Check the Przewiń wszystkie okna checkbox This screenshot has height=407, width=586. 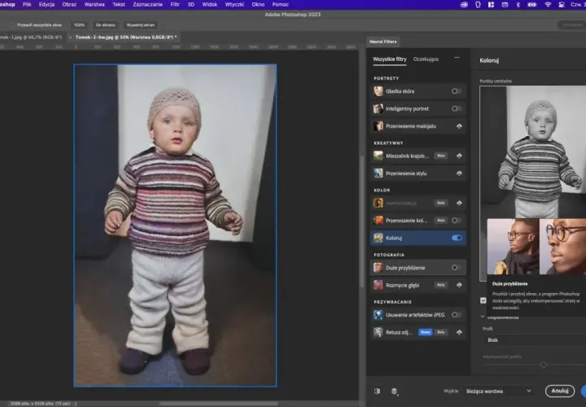pos(12,25)
